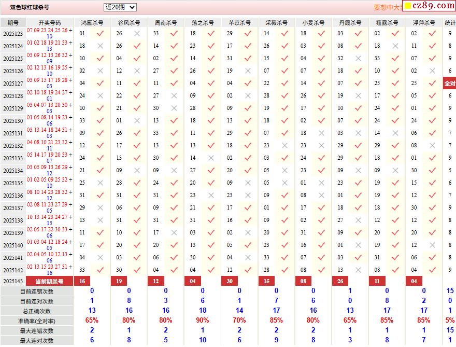Click the 荡之杀号 column header
The width and height of the screenshot is (456, 347).
[203, 23]
